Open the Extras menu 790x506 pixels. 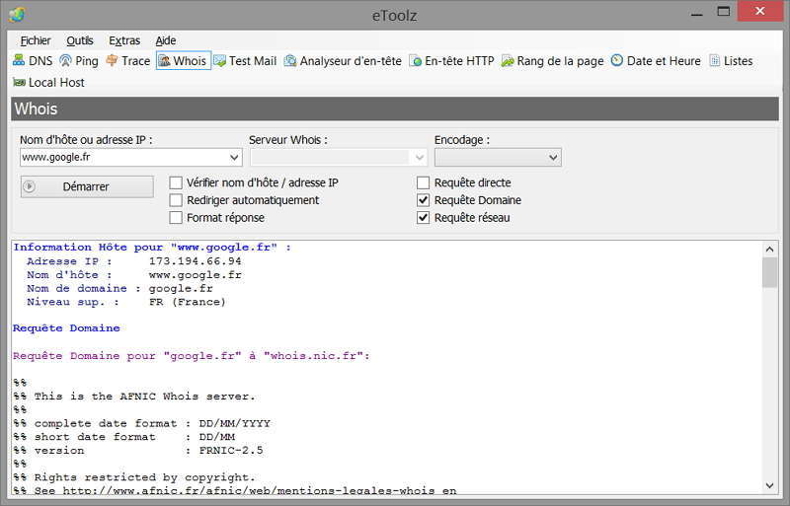tap(124, 40)
